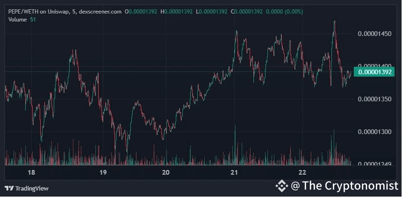Click the change value 0.0000 (0.00%)

(x=285, y=12)
